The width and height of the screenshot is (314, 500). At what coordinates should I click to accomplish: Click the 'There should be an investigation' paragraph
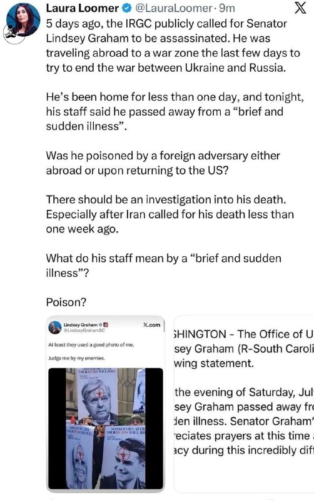pyautogui.click(x=170, y=214)
